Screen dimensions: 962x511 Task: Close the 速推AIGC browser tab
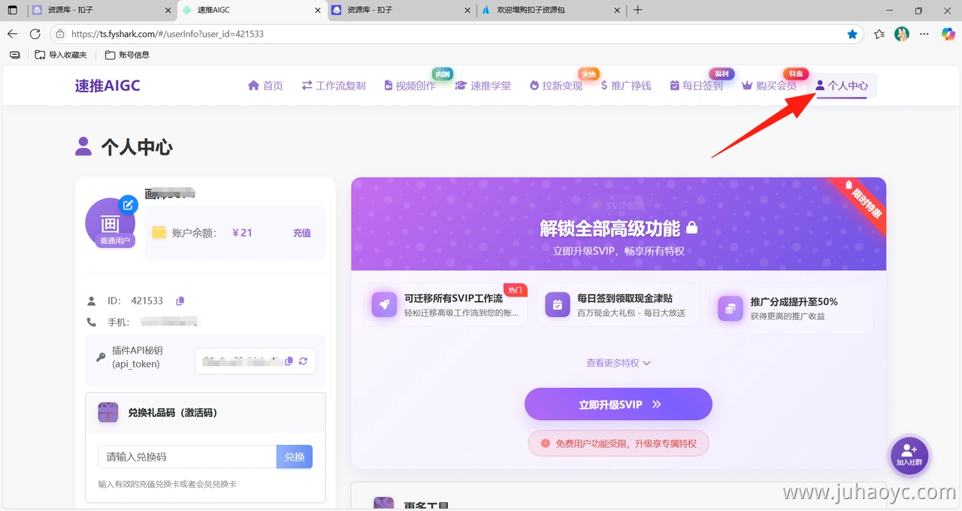[317, 11]
